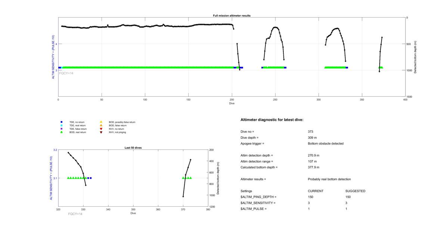Click the suggested $ALTIM_PULSE value 1
448x232 pixels.
click(346, 209)
